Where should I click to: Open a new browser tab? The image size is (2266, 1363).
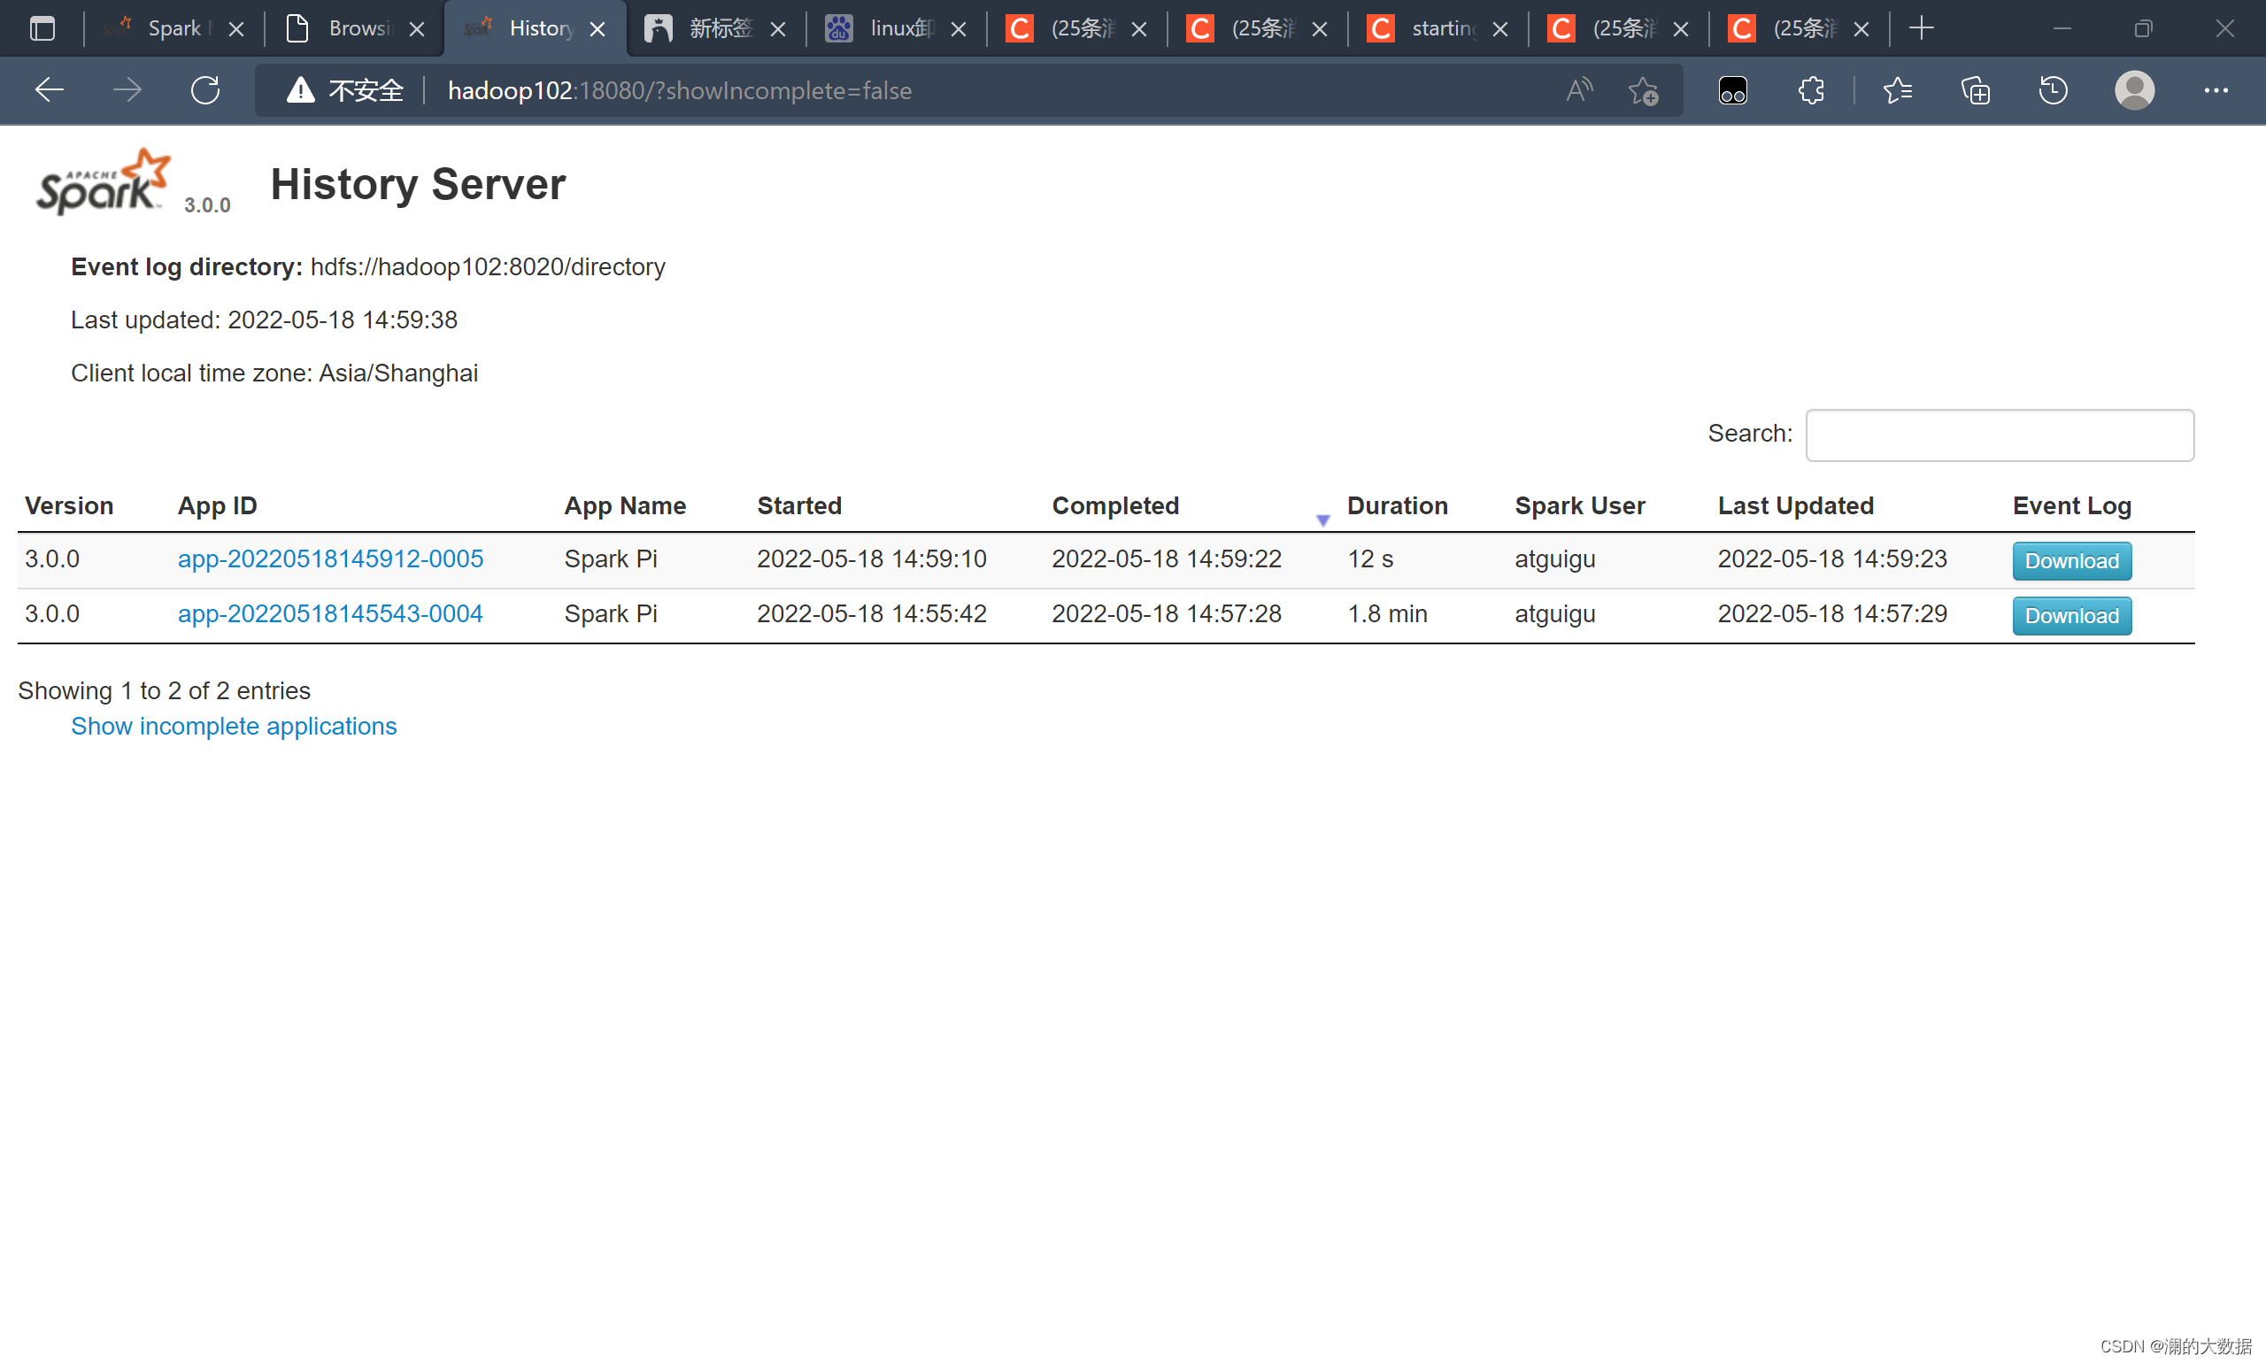click(1921, 28)
